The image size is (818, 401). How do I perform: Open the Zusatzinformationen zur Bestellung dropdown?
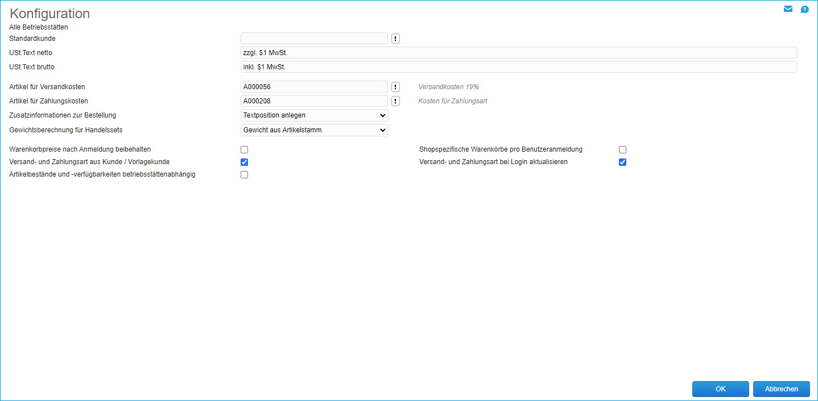pos(314,115)
